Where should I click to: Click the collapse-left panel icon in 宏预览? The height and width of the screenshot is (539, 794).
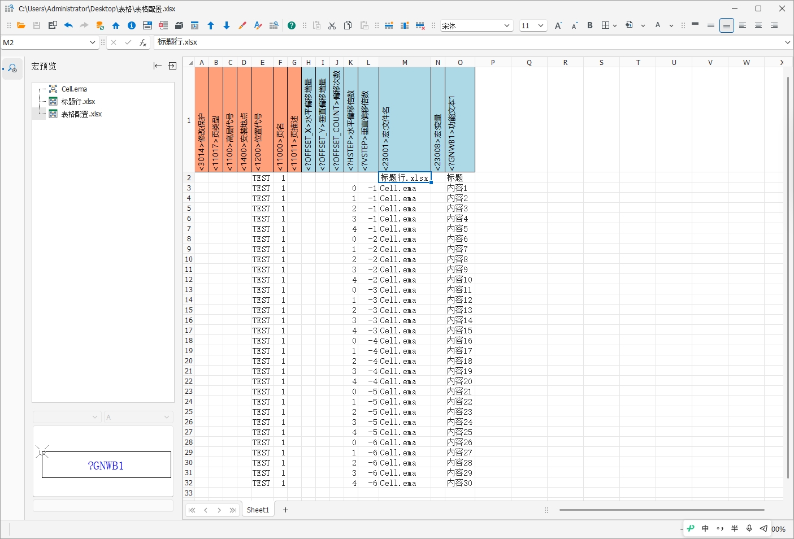(158, 66)
